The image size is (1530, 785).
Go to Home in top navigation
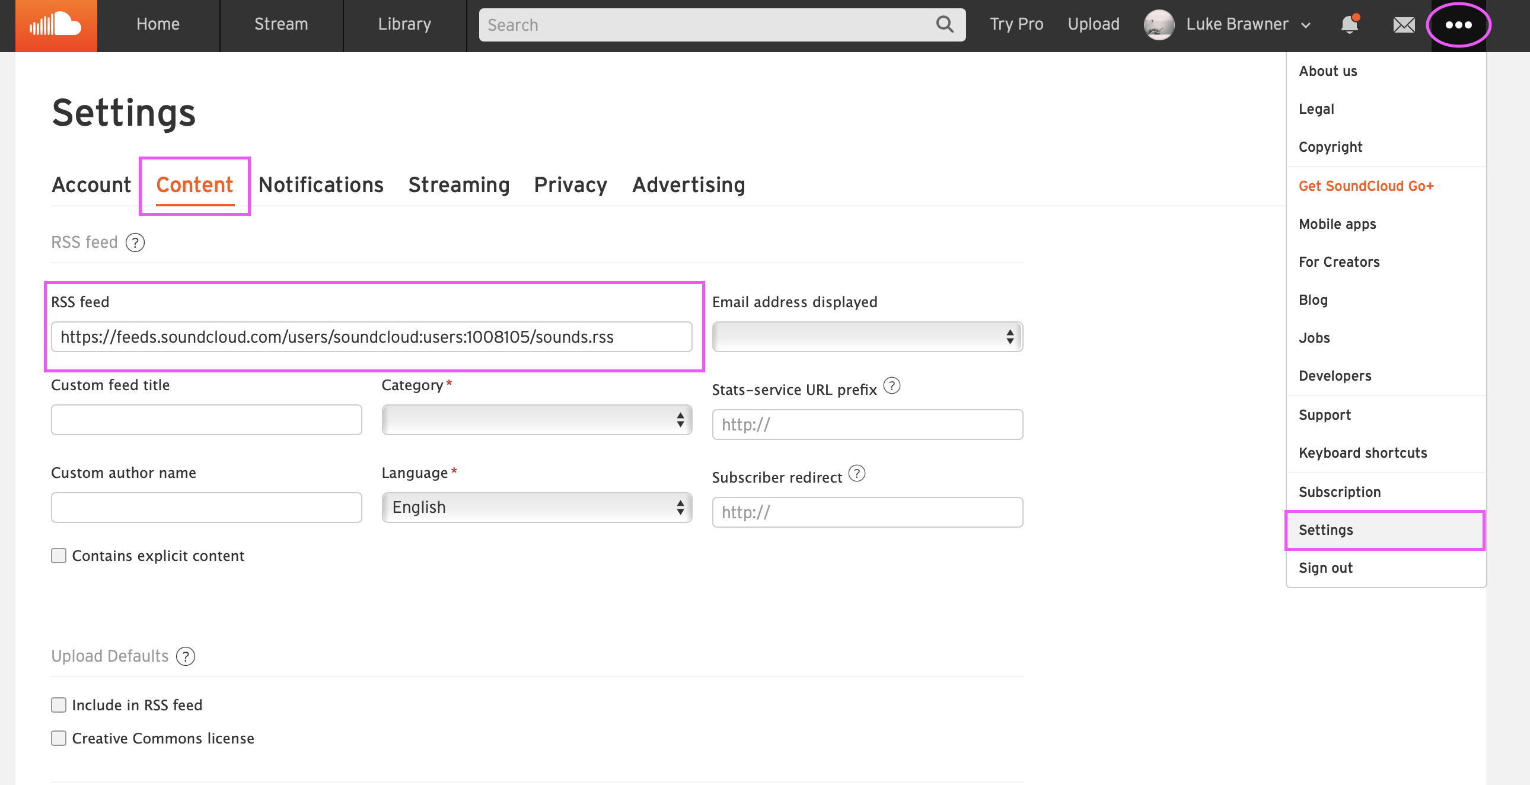158,24
